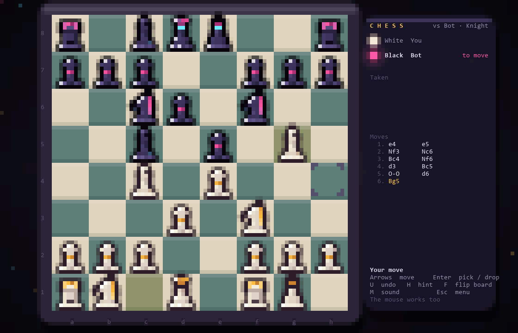The height and width of the screenshot is (333, 518).
Task: Select move 'Nf3' in the moves list
Action: click(394, 152)
